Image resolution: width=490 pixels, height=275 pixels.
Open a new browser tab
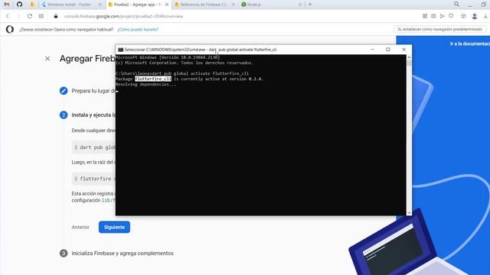pyautogui.click(x=310, y=5)
